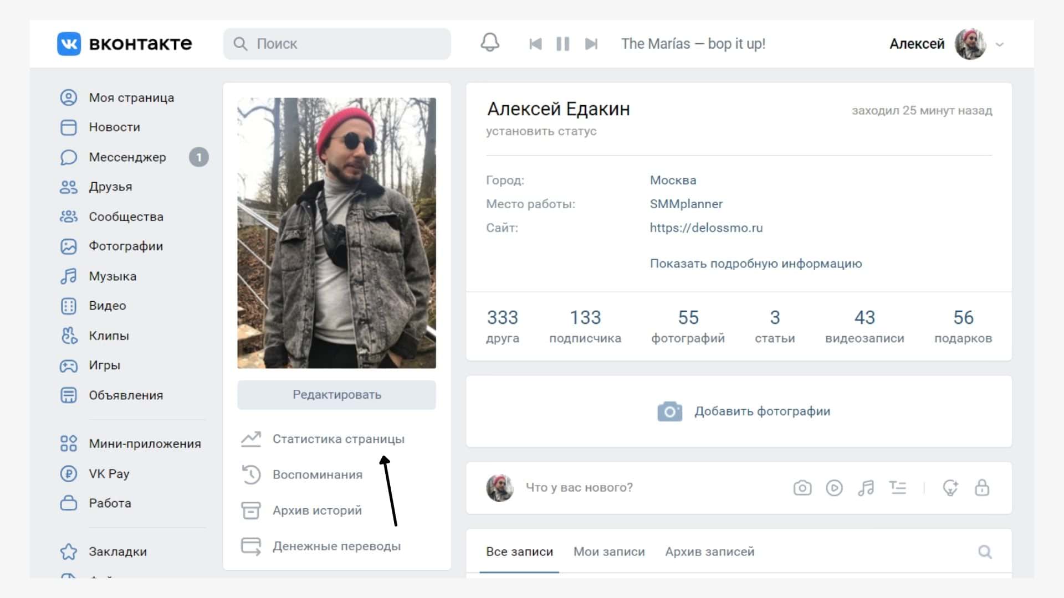Screen dimensions: 1064x598
Task: Open the 333 друга counter
Action: coord(503,327)
